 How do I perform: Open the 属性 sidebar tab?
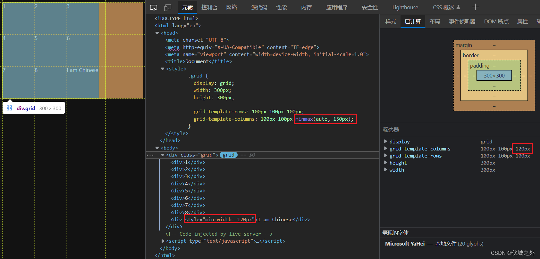(522, 21)
